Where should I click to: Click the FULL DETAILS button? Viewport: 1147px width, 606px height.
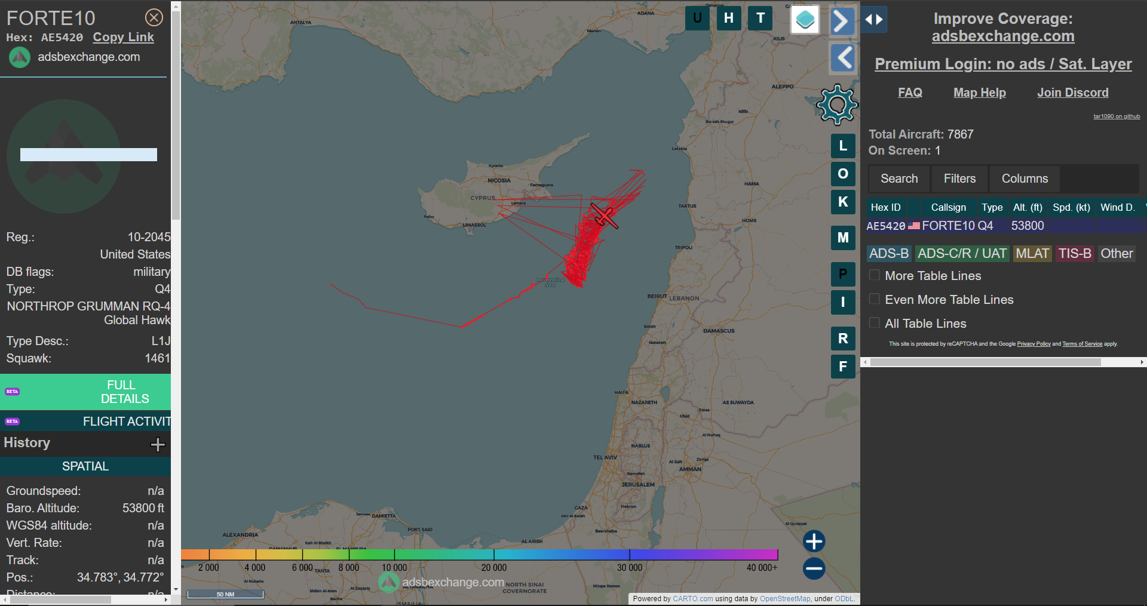click(85, 392)
